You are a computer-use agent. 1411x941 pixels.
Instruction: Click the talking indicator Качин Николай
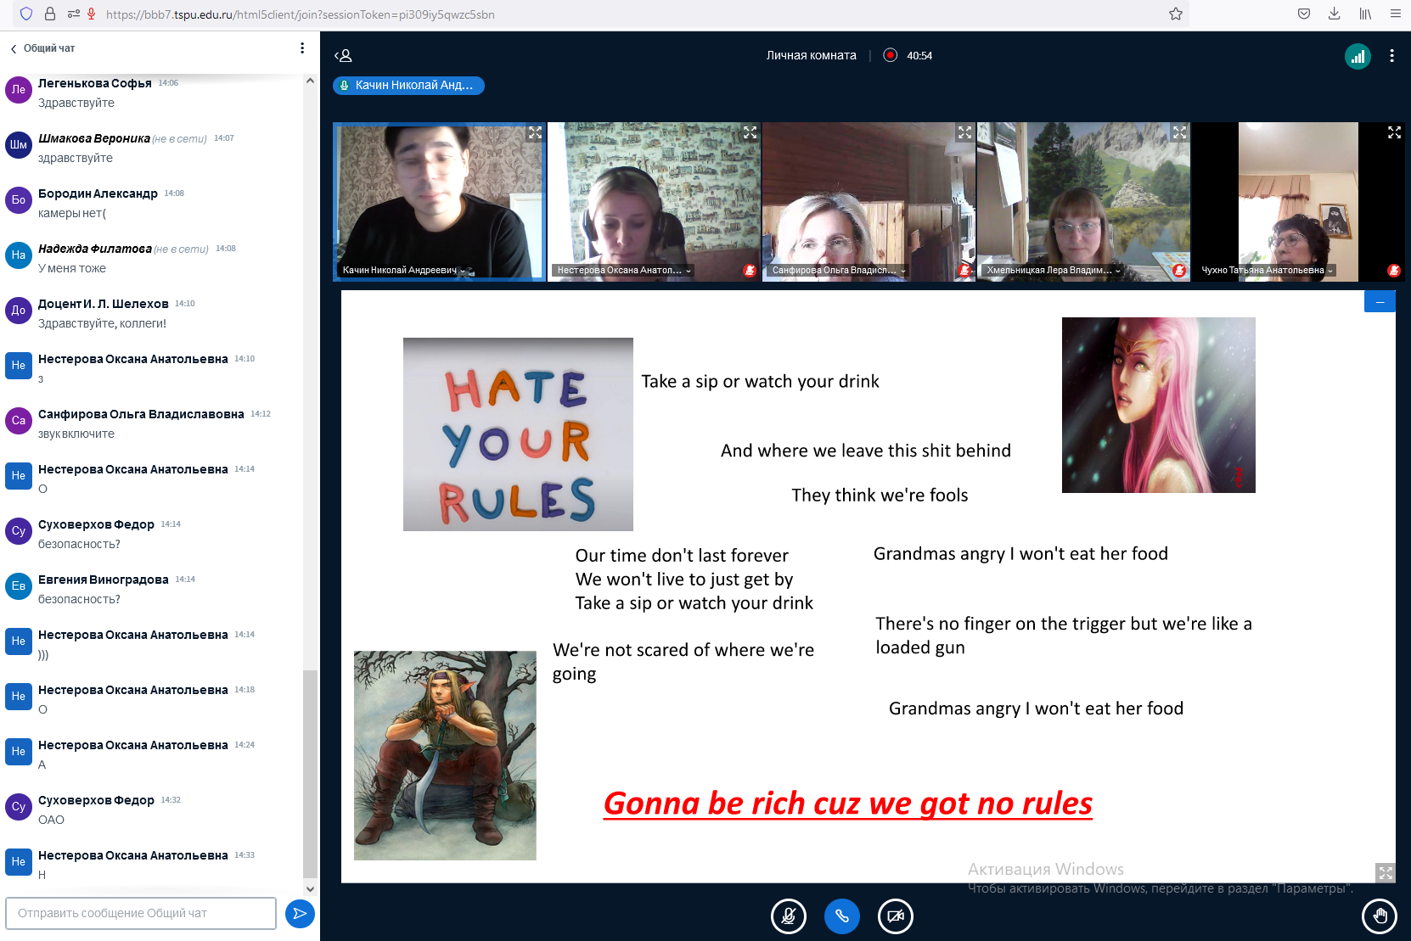click(408, 86)
